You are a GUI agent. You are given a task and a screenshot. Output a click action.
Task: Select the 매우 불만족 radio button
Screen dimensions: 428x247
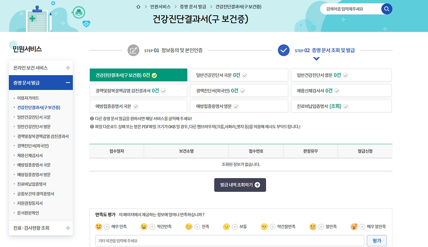click(362, 227)
